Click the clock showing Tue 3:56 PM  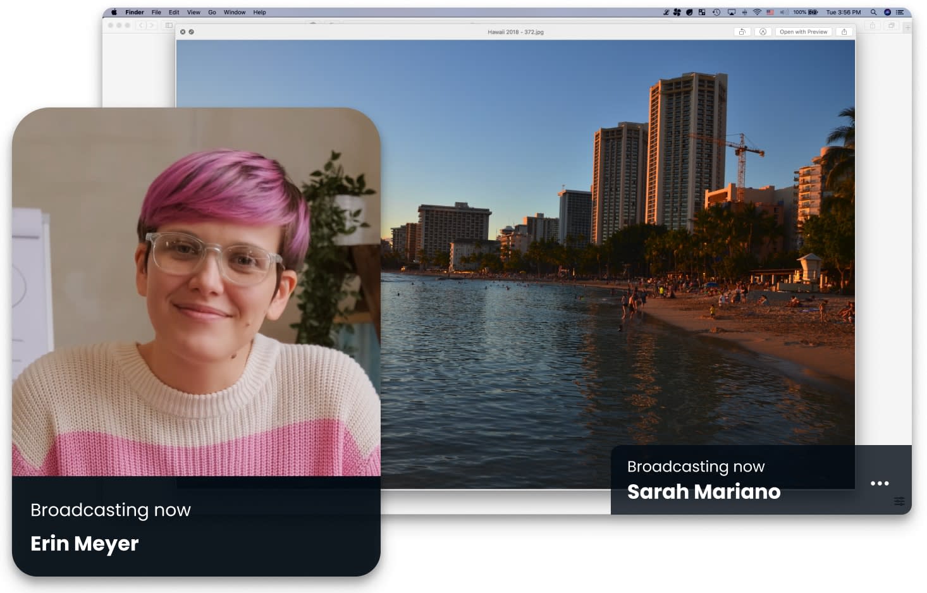pos(844,12)
